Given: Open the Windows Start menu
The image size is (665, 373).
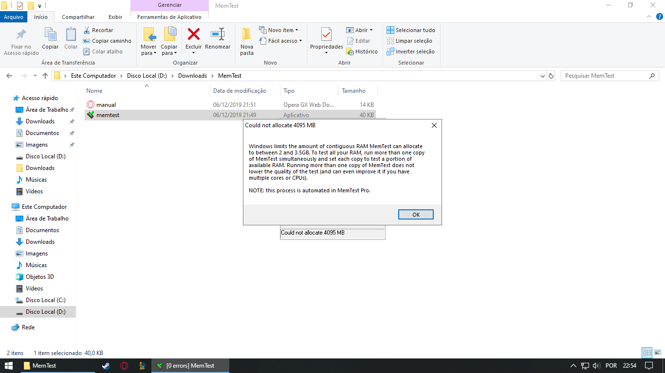Looking at the screenshot, I should pos(9,366).
